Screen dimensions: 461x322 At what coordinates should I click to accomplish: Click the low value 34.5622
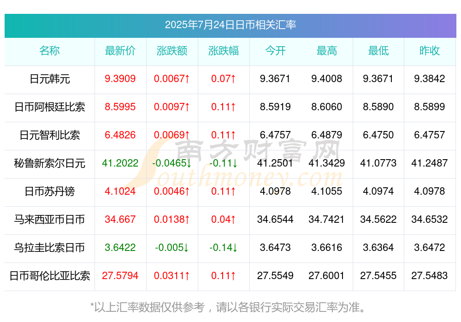pyautogui.click(x=378, y=219)
